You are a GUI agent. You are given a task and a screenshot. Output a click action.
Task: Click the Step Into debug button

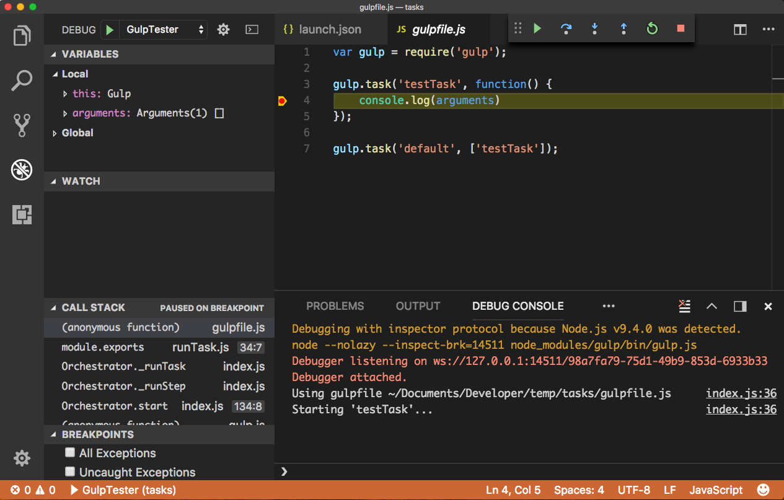[x=594, y=29]
